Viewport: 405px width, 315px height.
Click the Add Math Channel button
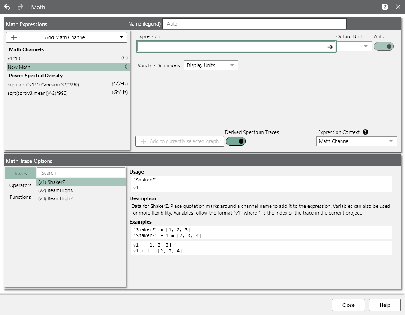[61, 37]
